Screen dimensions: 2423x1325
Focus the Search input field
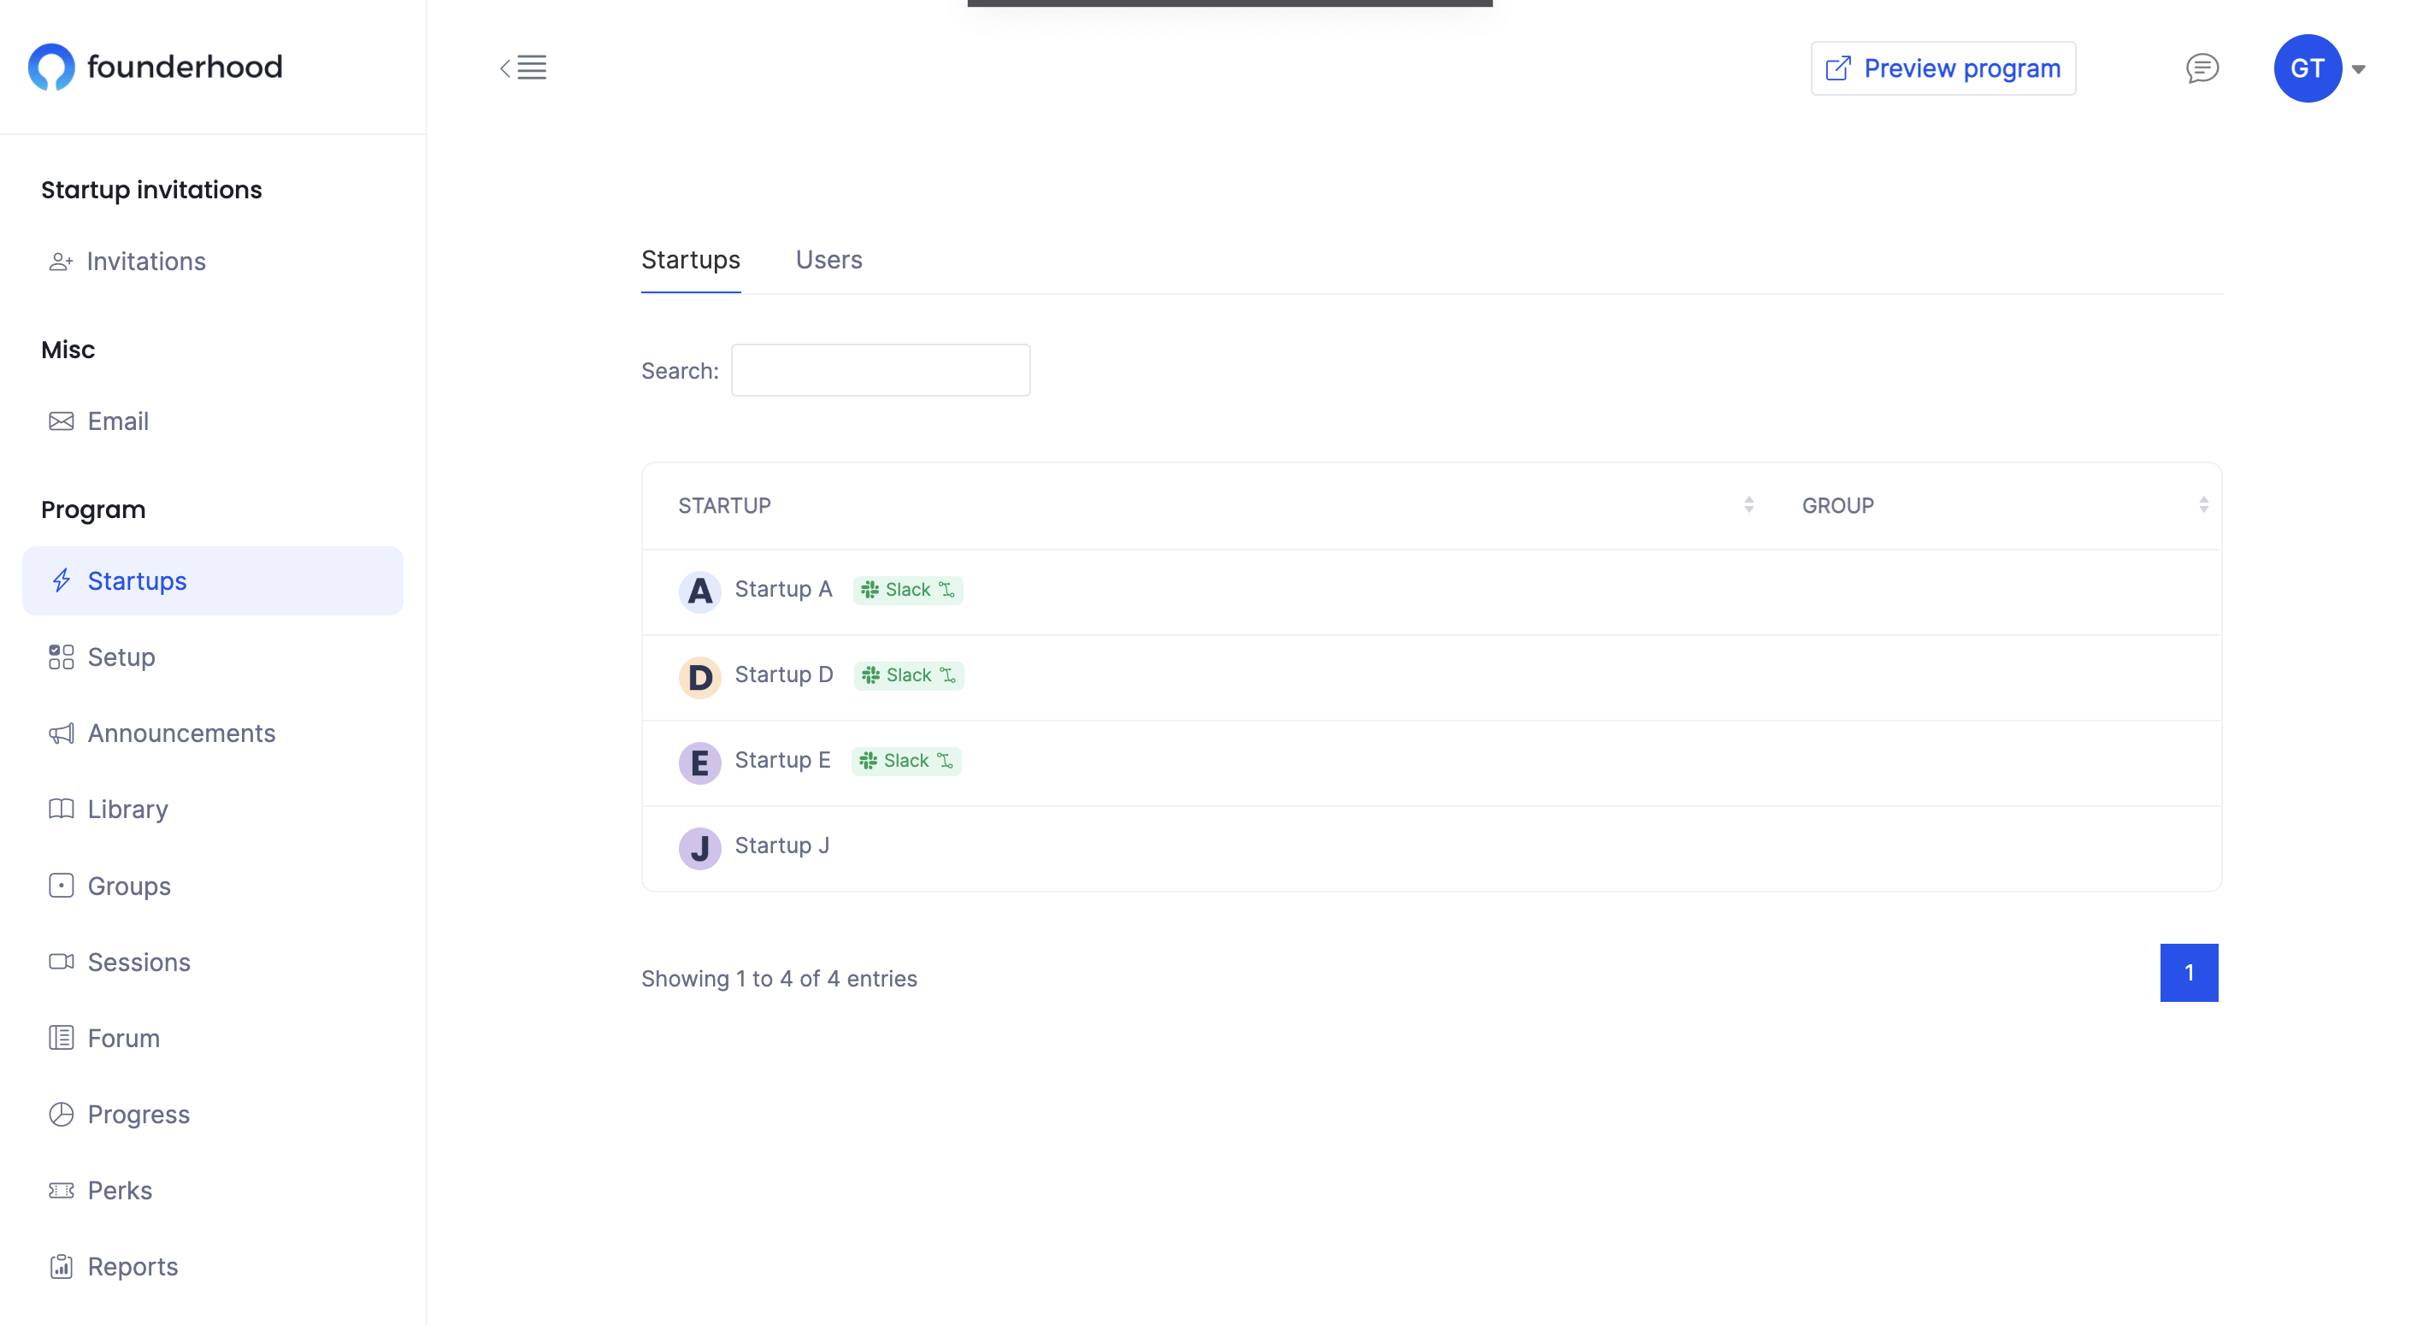pyautogui.click(x=880, y=370)
